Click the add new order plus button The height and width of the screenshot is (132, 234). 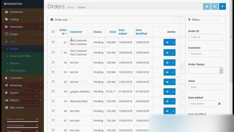pyautogui.click(x=222, y=7)
